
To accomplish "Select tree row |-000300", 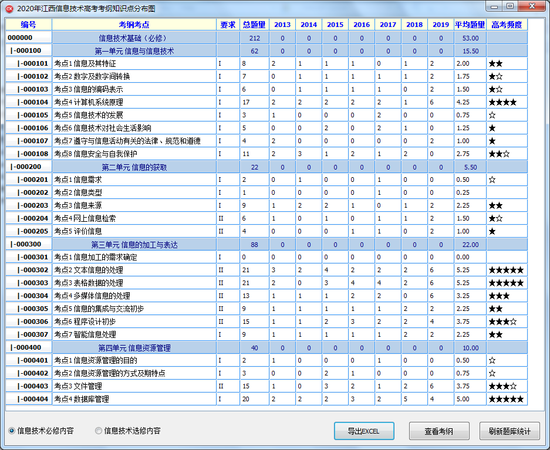I will click(29, 244).
